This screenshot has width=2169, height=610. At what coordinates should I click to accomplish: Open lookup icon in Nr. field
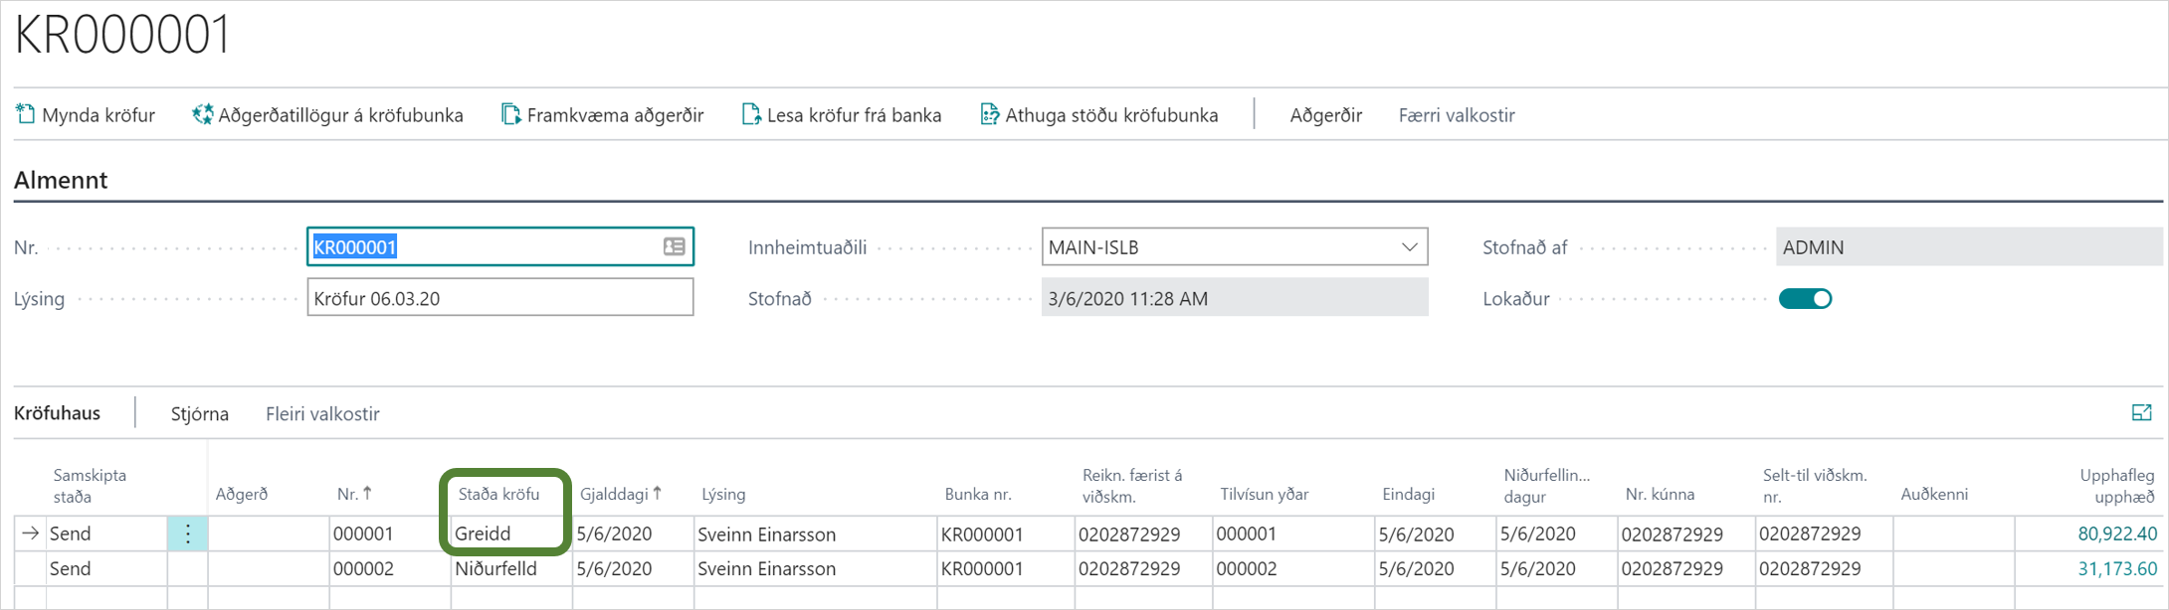[x=674, y=247]
